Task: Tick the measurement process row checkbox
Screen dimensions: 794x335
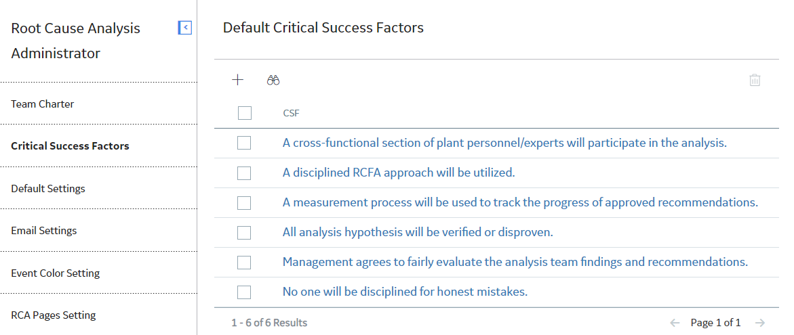Action: [244, 202]
